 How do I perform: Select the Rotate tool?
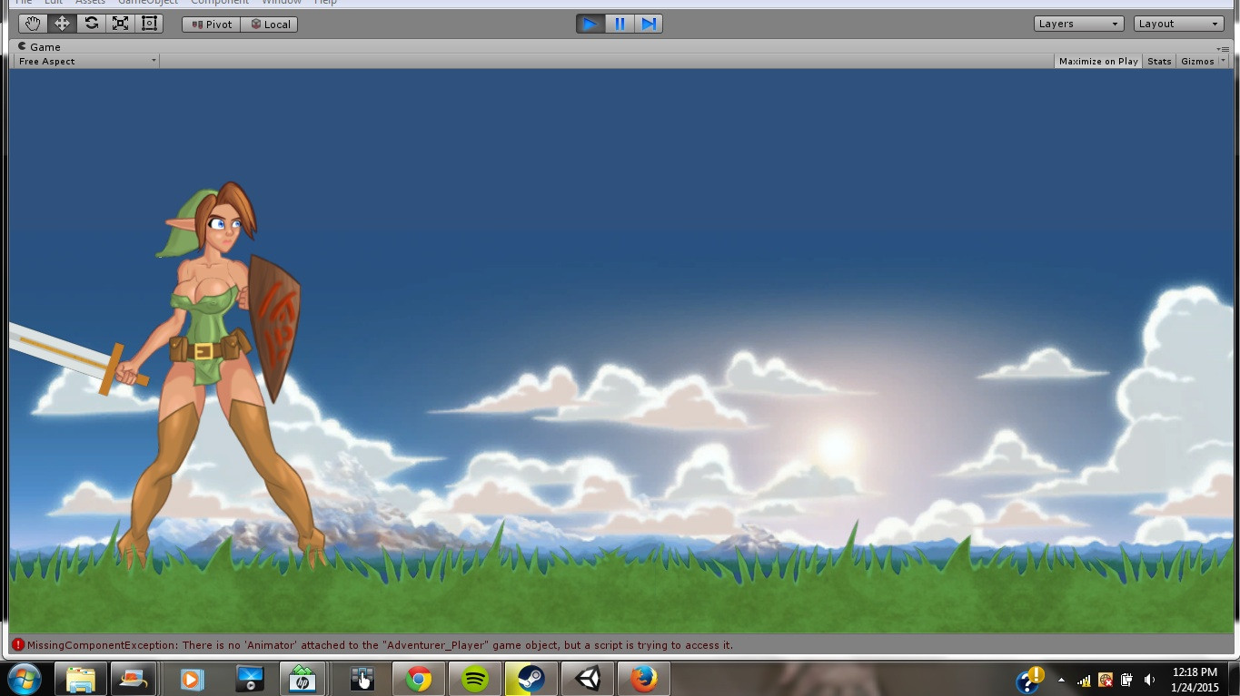(x=91, y=24)
